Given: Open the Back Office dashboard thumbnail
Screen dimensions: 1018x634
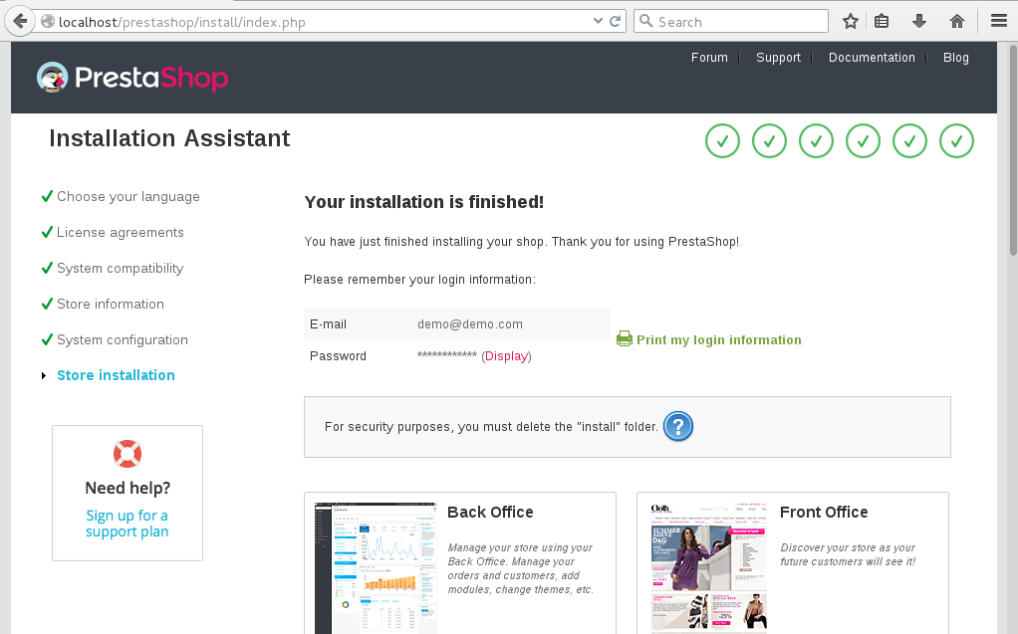Looking at the screenshot, I should 376,567.
